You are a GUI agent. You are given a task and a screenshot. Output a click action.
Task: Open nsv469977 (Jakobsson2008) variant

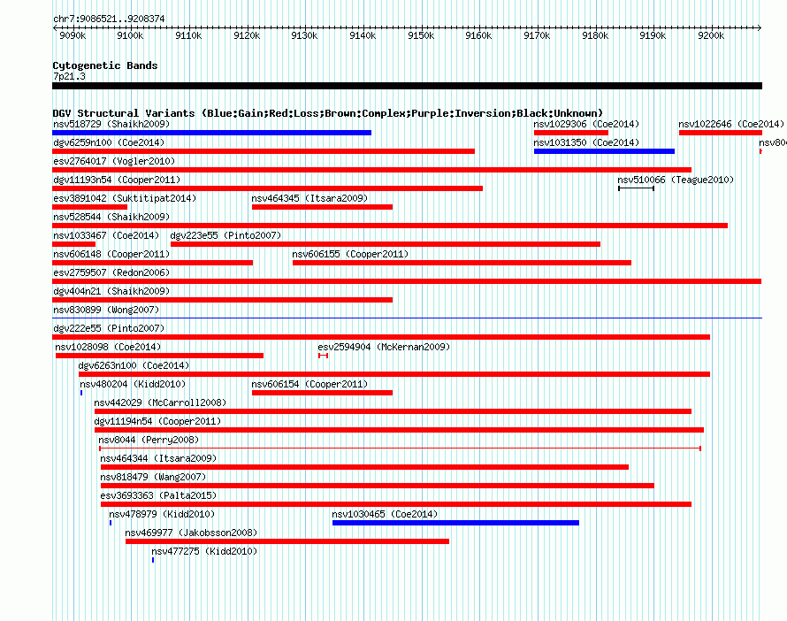[191, 533]
